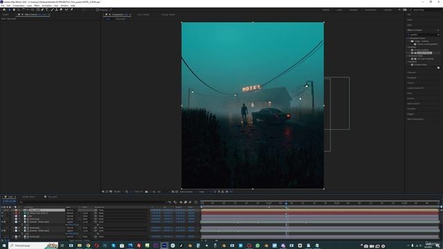
Task: Open the Effect Controls panel tab
Action: coord(35,15)
